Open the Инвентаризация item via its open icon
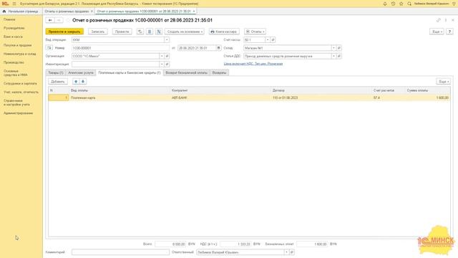This screenshot has width=458, height=258. pyautogui.click(x=167, y=64)
